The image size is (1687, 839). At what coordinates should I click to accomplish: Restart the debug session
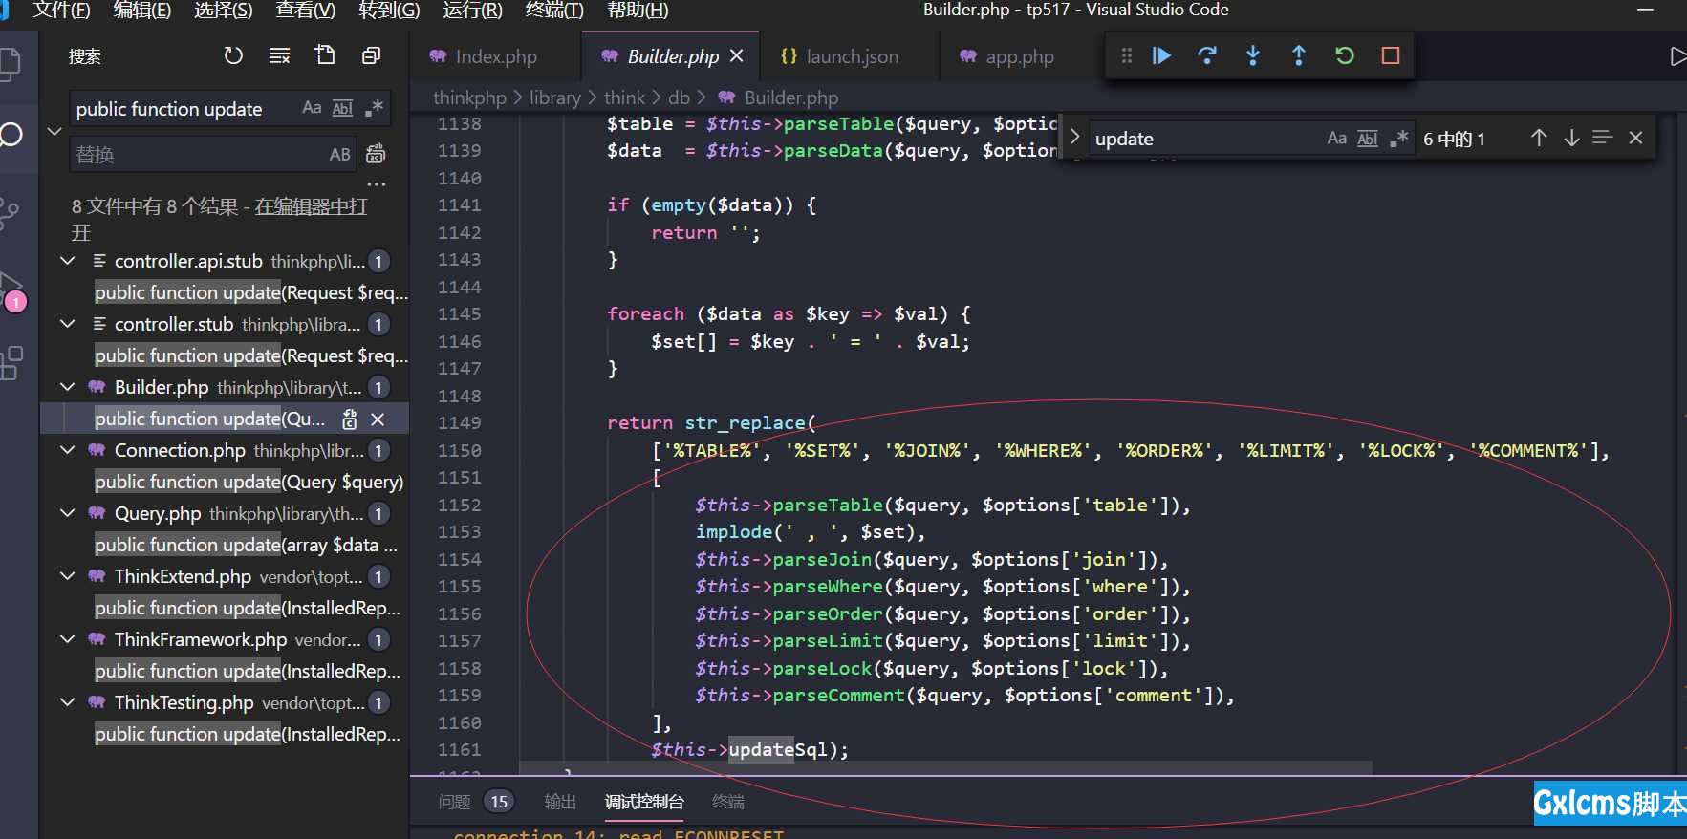1345,55
